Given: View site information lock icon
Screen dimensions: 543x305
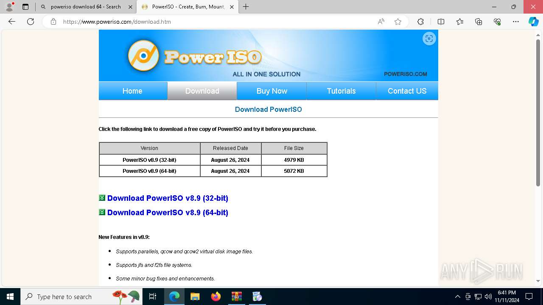Looking at the screenshot, I should tap(53, 22).
